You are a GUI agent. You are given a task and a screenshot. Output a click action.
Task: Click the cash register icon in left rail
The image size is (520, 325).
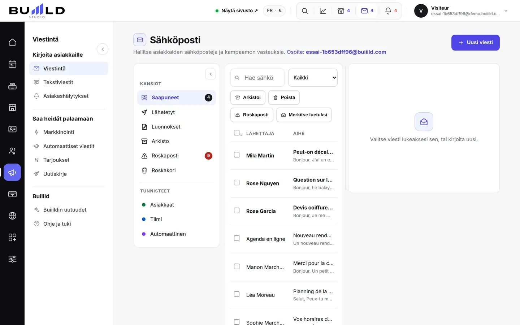[x=12, y=86]
